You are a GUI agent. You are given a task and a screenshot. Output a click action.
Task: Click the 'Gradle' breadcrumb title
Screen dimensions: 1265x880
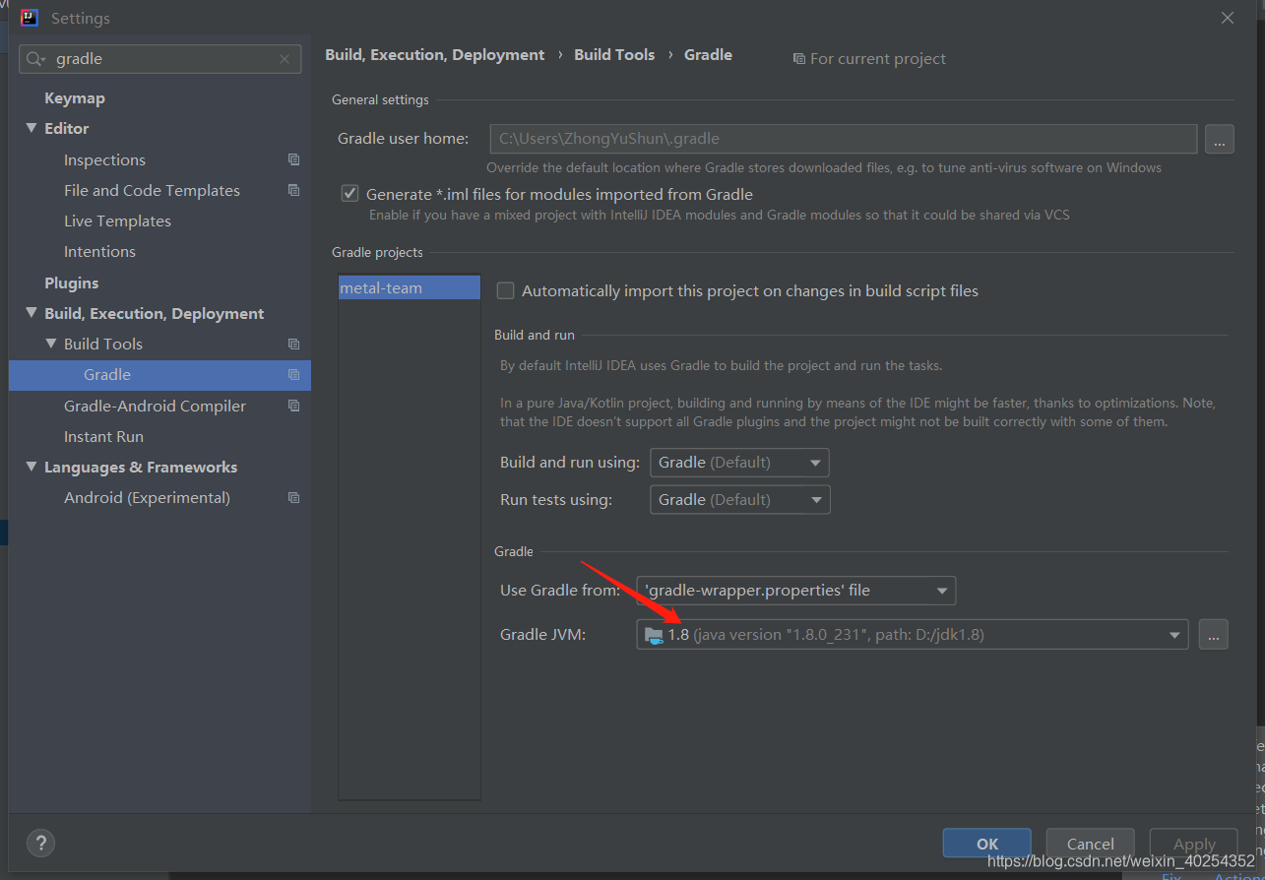(708, 55)
